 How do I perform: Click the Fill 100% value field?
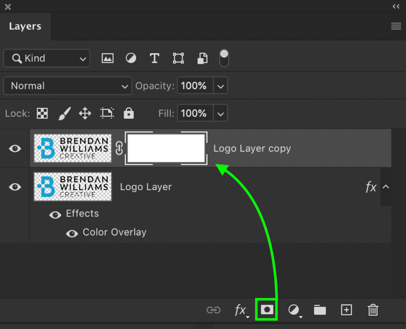[x=195, y=113]
